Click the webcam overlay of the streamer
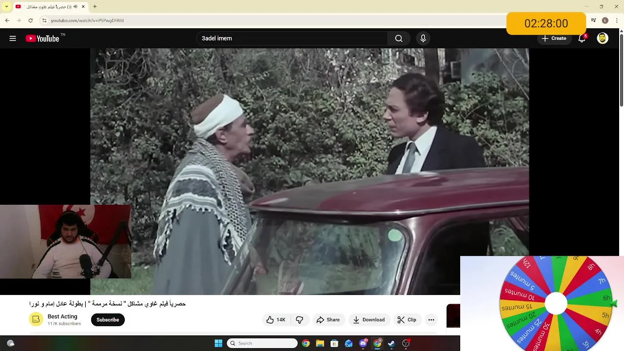624x351 pixels. click(65, 242)
